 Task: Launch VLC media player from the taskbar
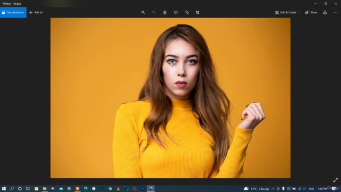[x=118, y=188]
